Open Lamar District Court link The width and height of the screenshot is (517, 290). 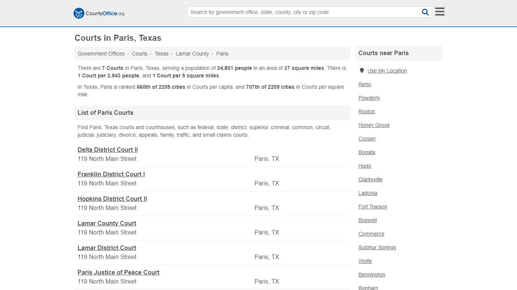(x=107, y=248)
